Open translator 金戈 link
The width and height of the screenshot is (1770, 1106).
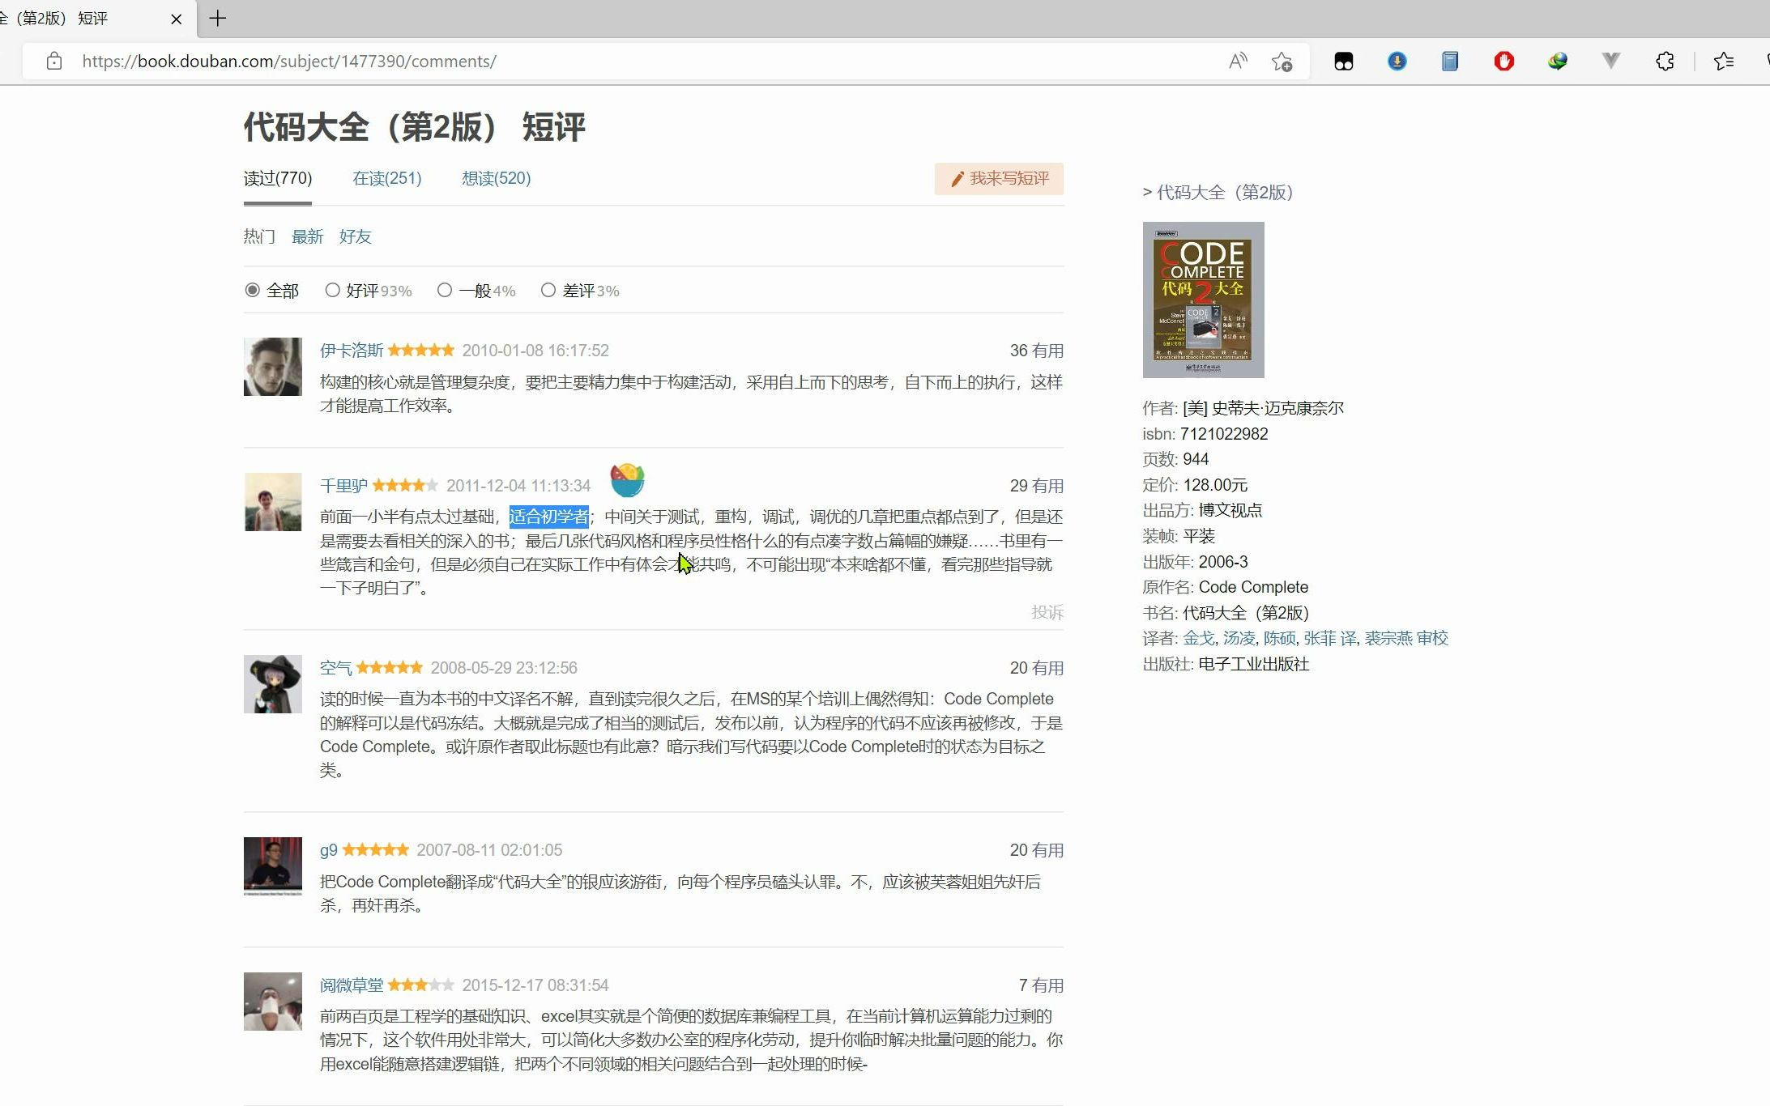tap(1199, 638)
